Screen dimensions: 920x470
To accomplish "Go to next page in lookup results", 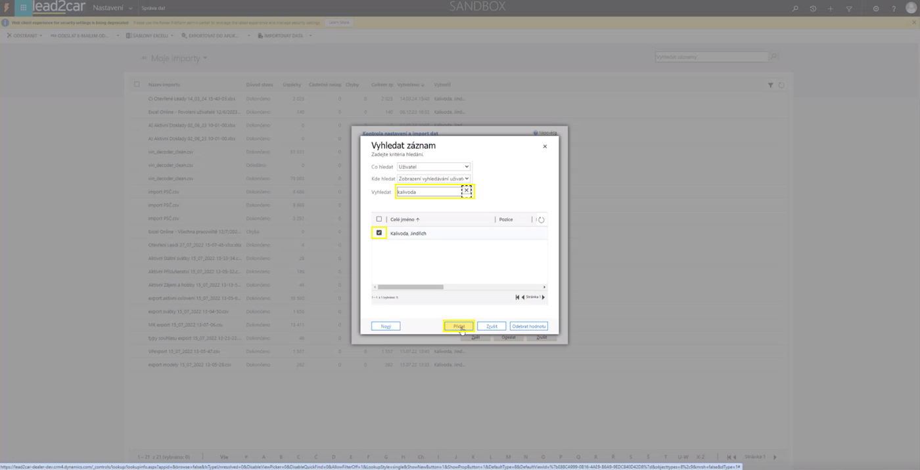I will [x=543, y=297].
